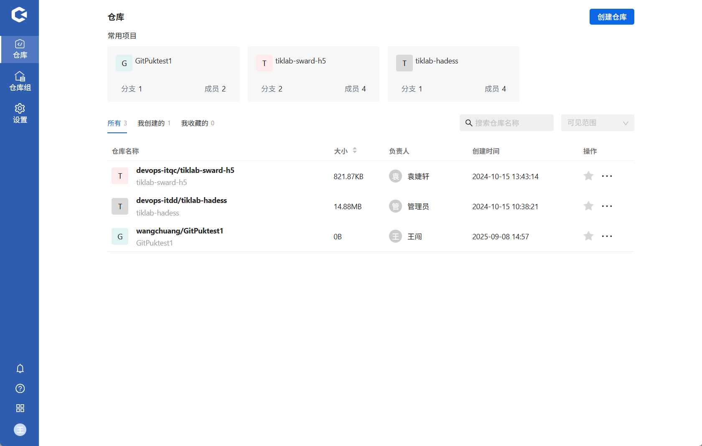Star the devops-itdd/tiklab-hadess repository
This screenshot has width=702, height=446.
click(x=588, y=206)
